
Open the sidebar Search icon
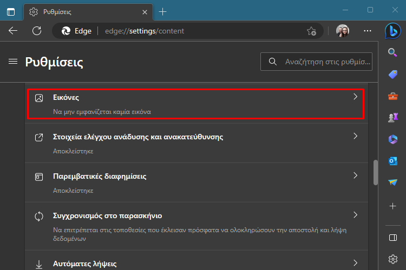[393, 52]
